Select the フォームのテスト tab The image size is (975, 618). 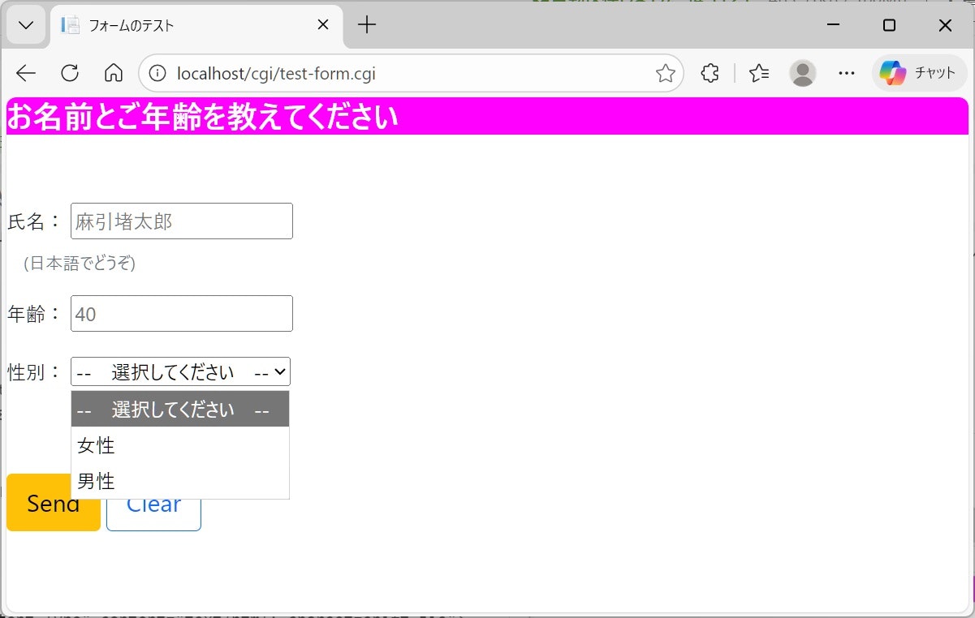[x=196, y=26]
